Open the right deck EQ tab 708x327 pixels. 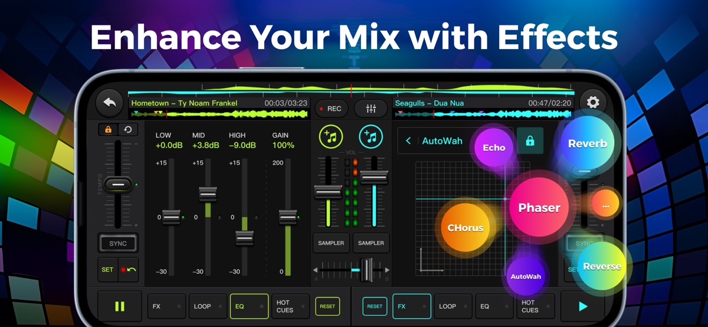coord(490,306)
